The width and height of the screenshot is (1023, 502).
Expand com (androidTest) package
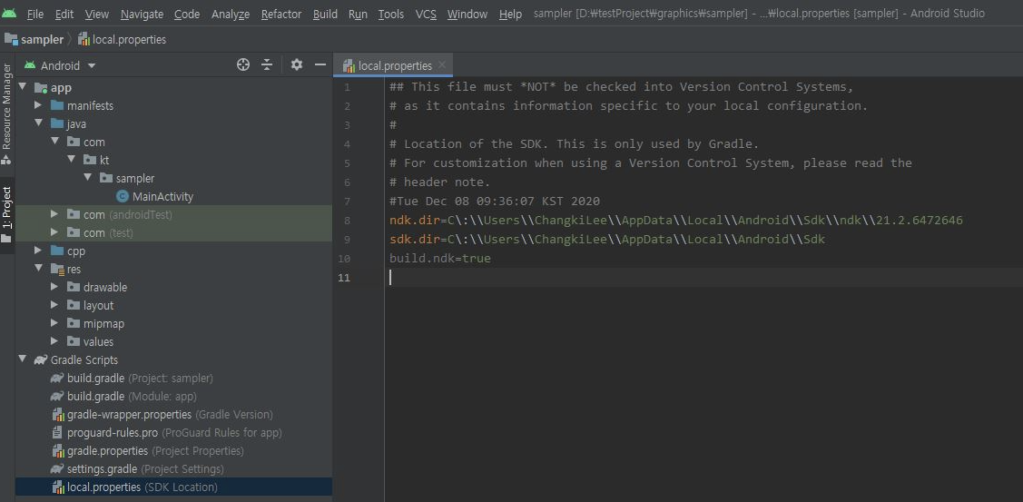pos(54,214)
